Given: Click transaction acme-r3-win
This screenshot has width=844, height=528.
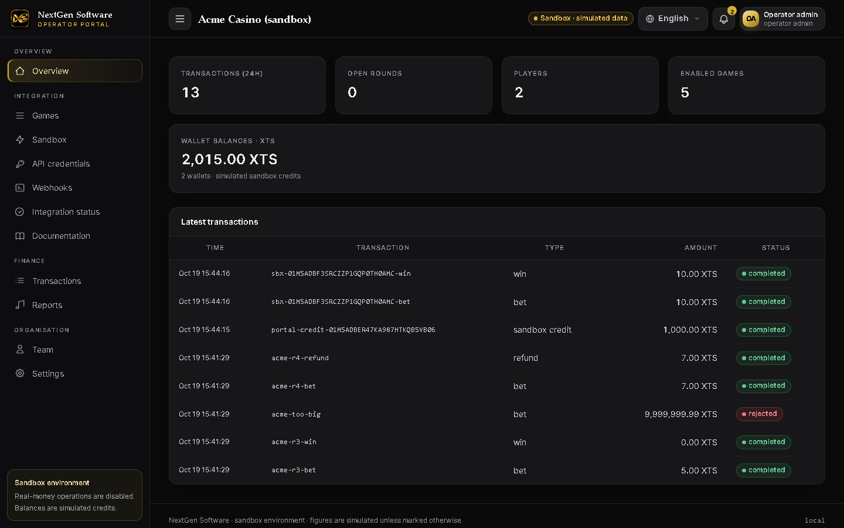Looking at the screenshot, I should (294, 442).
